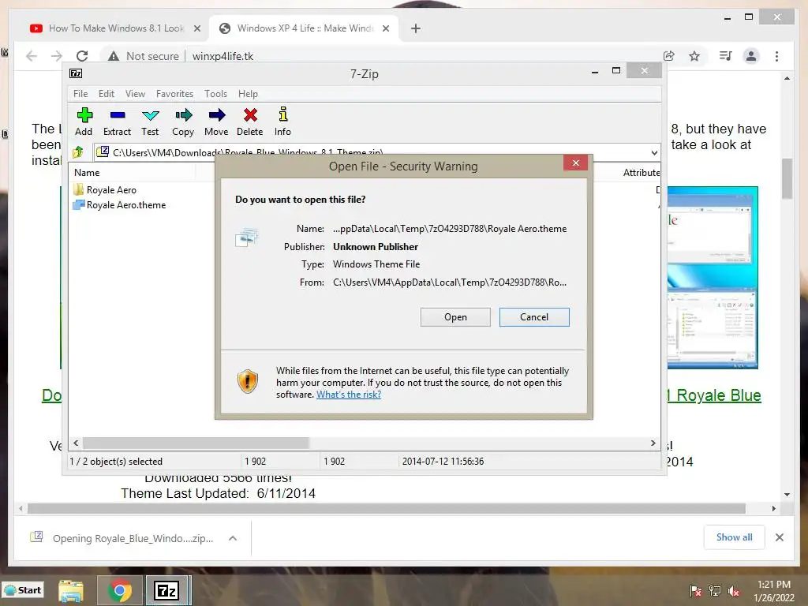This screenshot has width=808, height=606.
Task: Click the theme file icon in dialog
Action: pyautogui.click(x=247, y=237)
